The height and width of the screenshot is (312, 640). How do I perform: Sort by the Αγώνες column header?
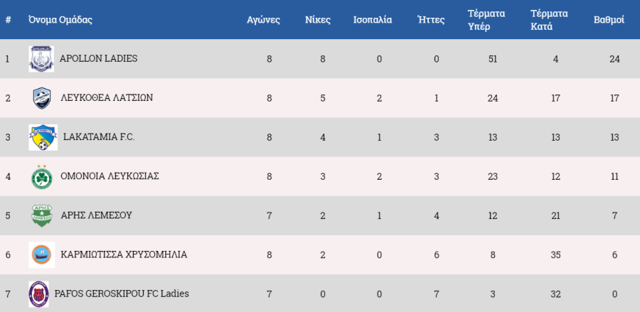263,20
